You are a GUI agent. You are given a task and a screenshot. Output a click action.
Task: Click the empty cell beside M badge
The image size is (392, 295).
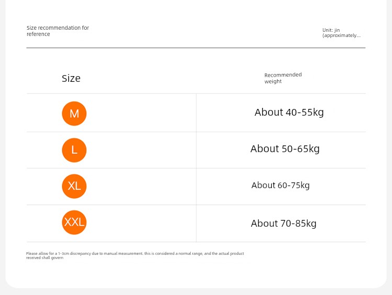(x=141, y=113)
